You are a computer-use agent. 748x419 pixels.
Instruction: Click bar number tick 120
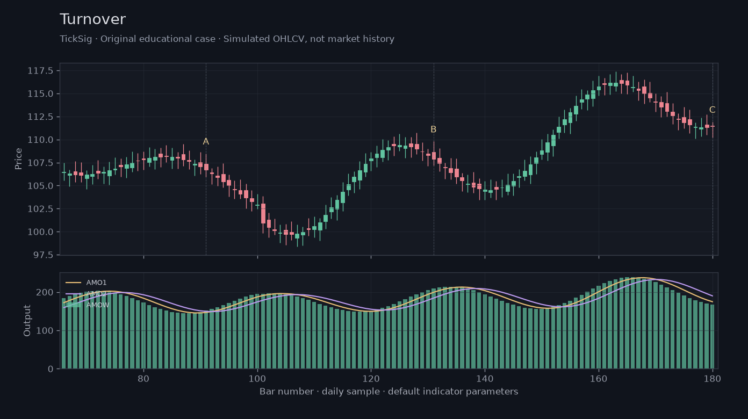pyautogui.click(x=371, y=378)
